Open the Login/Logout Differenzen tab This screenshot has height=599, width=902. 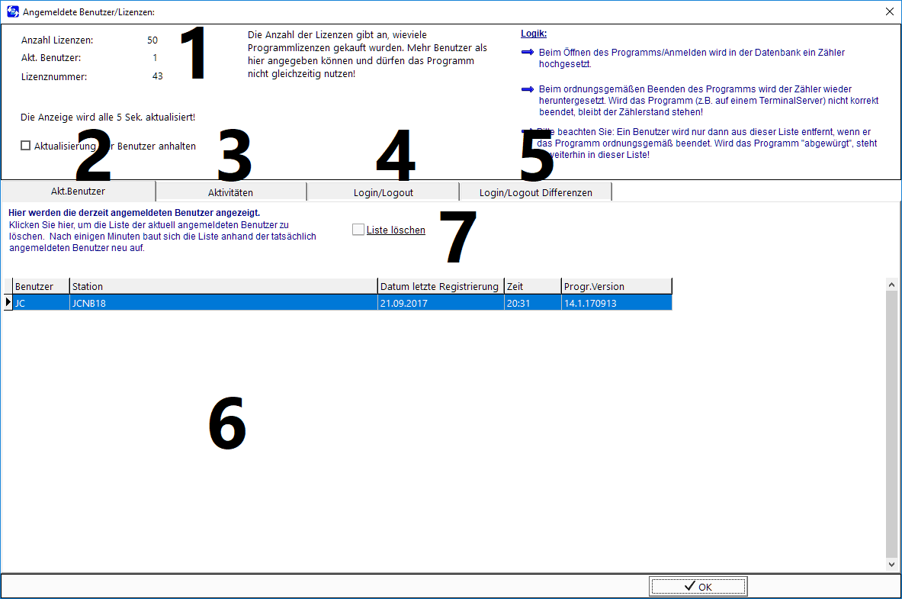click(535, 192)
